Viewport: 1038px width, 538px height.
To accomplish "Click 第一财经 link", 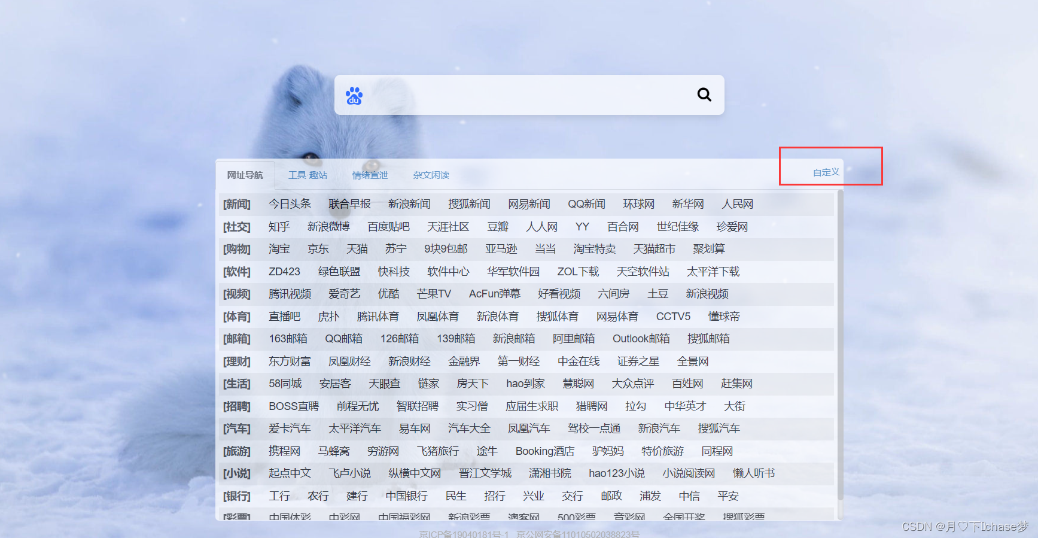I will tap(519, 361).
